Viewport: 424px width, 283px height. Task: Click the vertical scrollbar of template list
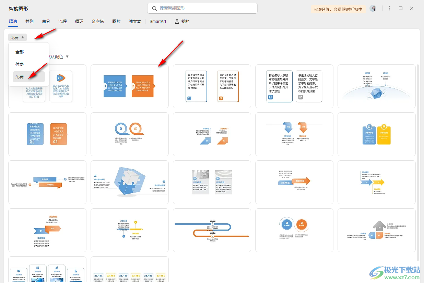coord(417,162)
